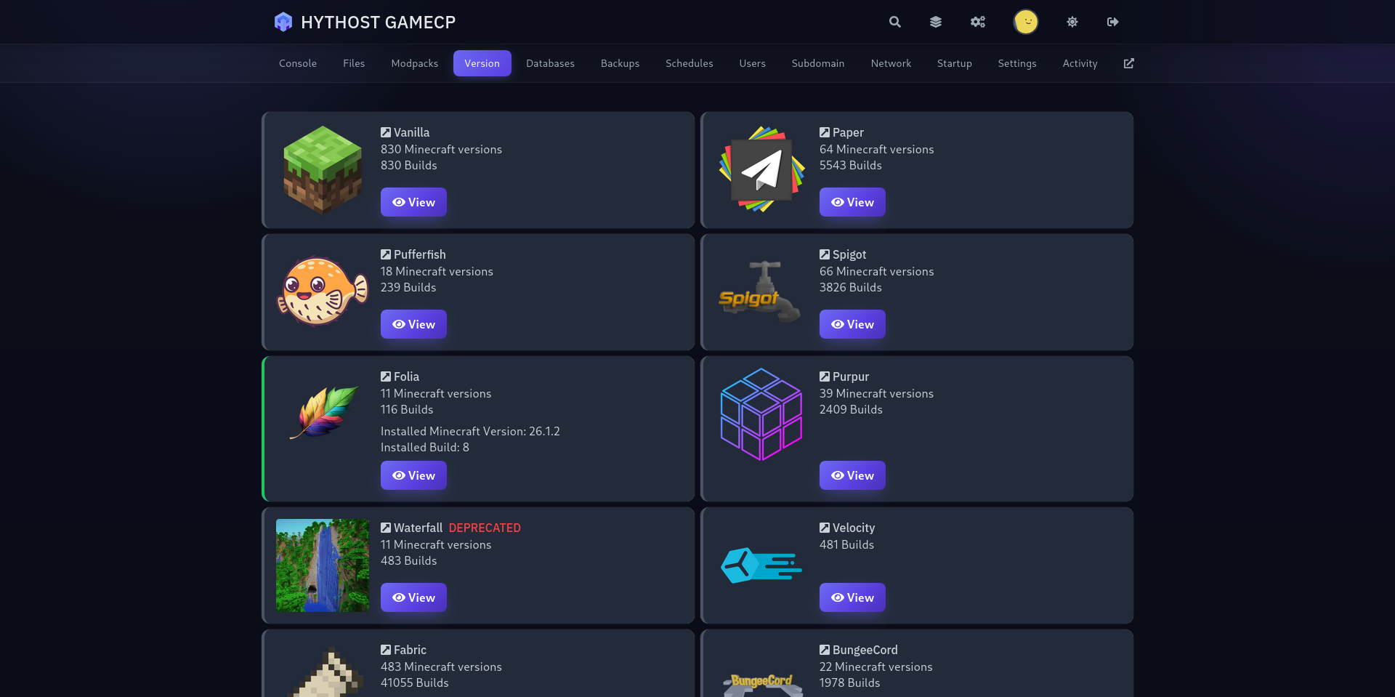Click the HYTHOST GAMECP title text
This screenshot has height=697, width=1395.
point(379,22)
